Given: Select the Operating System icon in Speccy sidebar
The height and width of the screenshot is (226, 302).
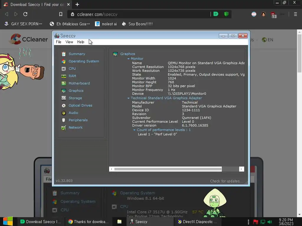Looking at the screenshot, I should 64,61.
